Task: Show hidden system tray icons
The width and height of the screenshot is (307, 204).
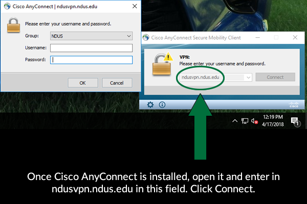Action: [x=235, y=121]
